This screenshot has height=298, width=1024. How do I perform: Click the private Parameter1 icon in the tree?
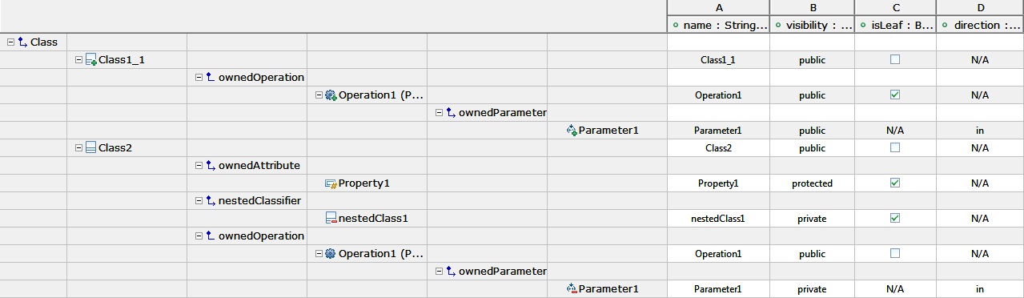tap(572, 289)
